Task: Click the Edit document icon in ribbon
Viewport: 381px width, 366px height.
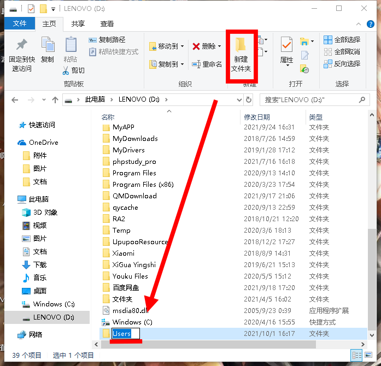Action: coord(304,55)
